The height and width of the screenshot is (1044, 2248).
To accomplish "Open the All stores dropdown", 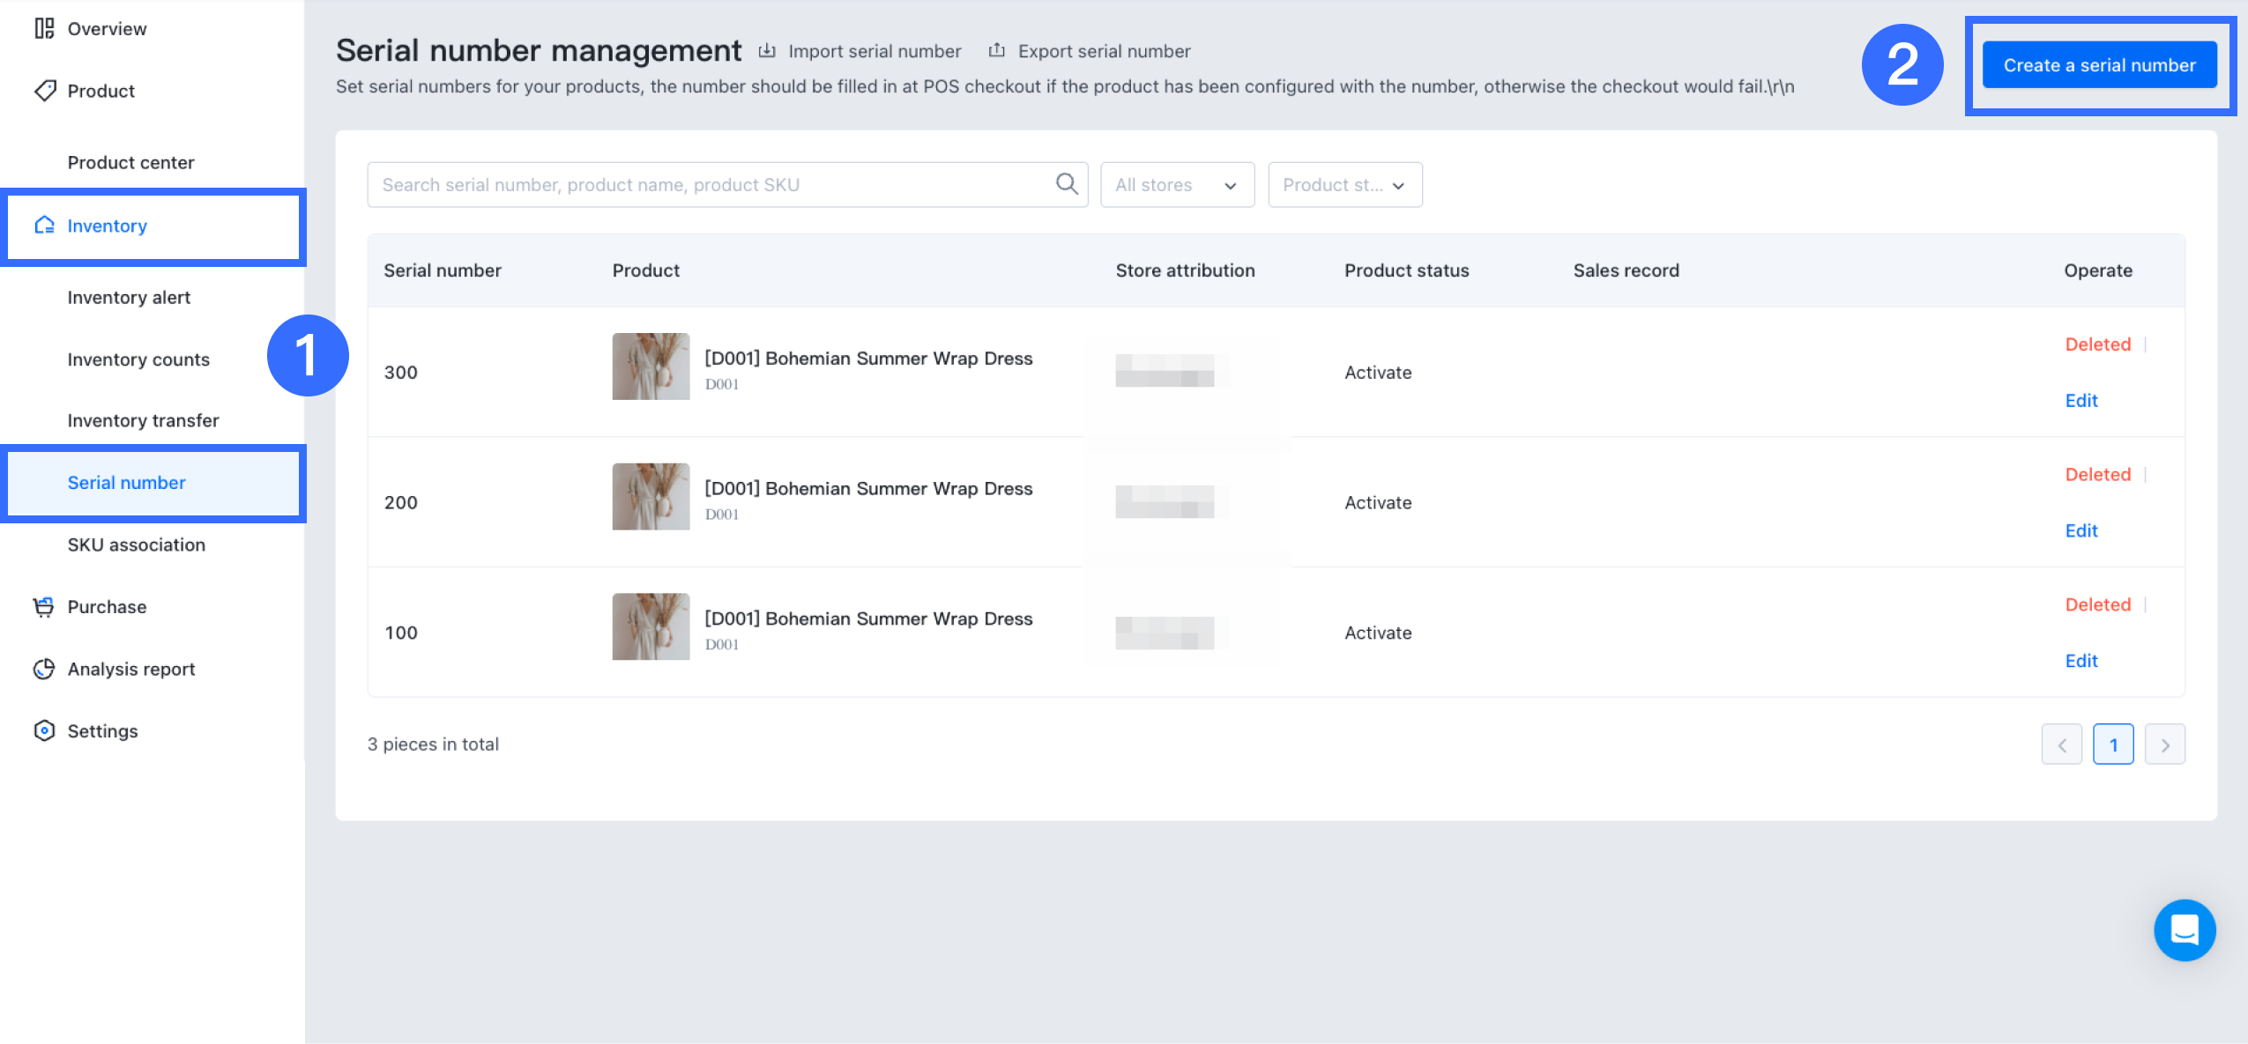I will click(x=1176, y=185).
